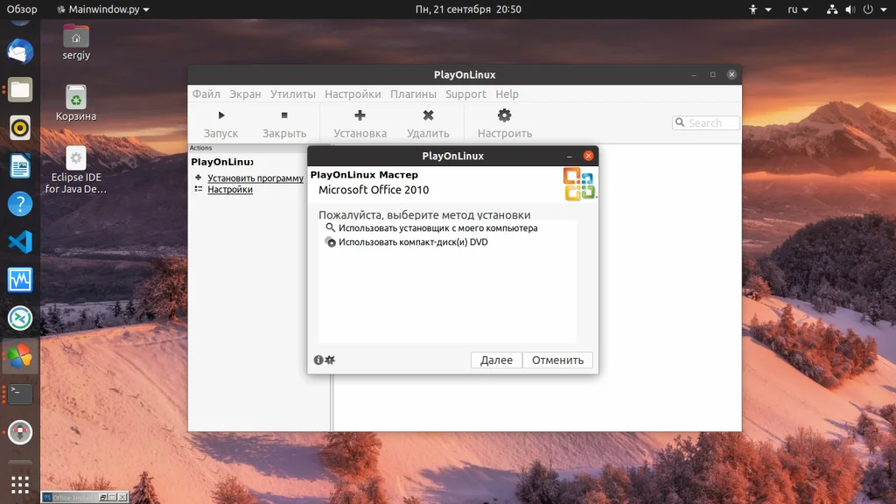Open the system status menu arrow

[884, 10]
